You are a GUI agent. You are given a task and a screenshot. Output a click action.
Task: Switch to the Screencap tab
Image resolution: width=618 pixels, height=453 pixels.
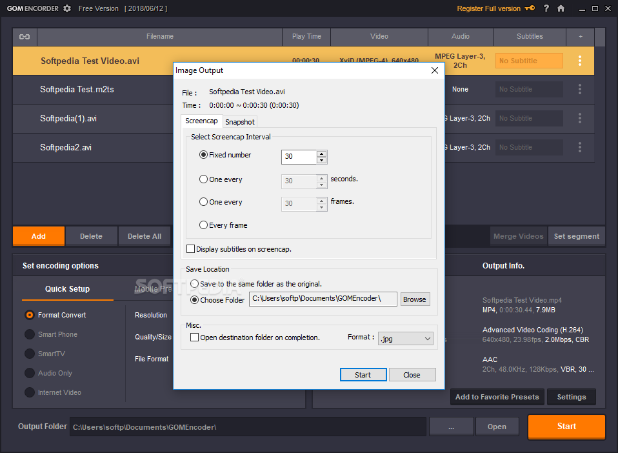(x=201, y=121)
